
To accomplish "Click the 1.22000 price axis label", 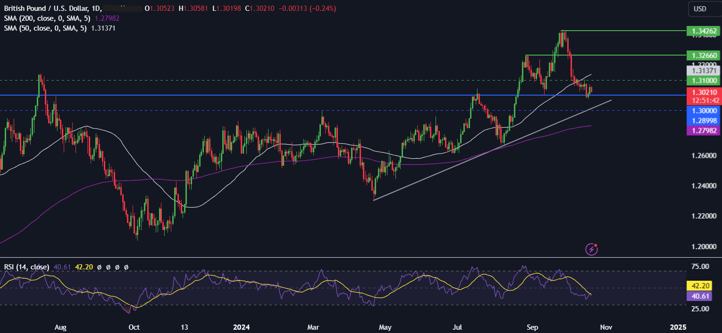I will (705, 216).
